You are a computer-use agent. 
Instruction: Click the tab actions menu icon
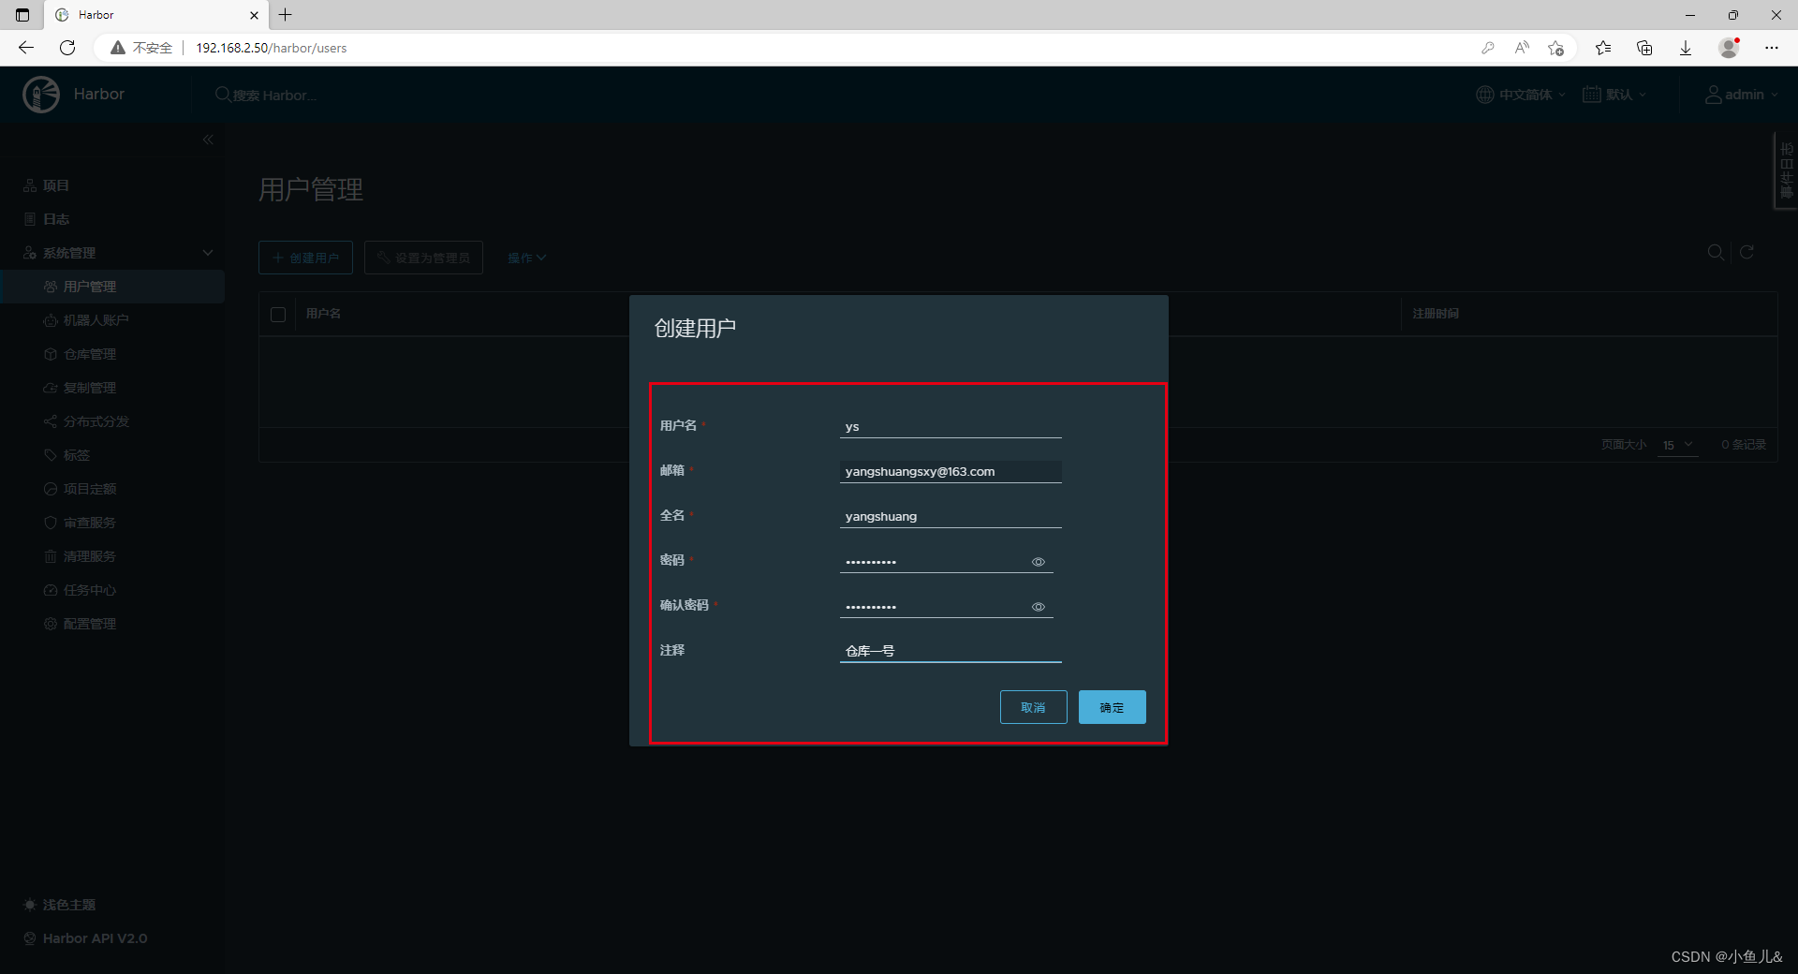22,15
